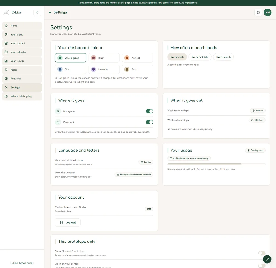Click the hello@marlowandmoss.example email chip
The height and width of the screenshot is (268, 276).
[134, 175]
